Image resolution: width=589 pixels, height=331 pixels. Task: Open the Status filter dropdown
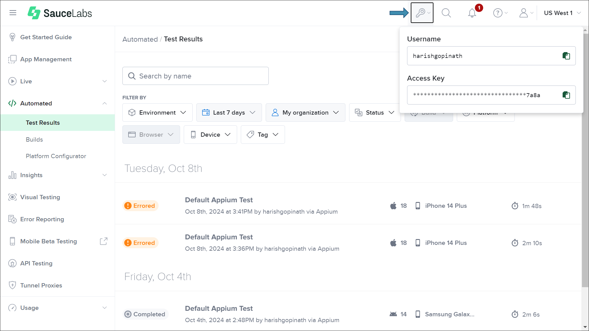pos(375,112)
